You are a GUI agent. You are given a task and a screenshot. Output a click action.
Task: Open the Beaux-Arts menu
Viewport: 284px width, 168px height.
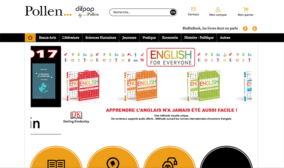47,38
